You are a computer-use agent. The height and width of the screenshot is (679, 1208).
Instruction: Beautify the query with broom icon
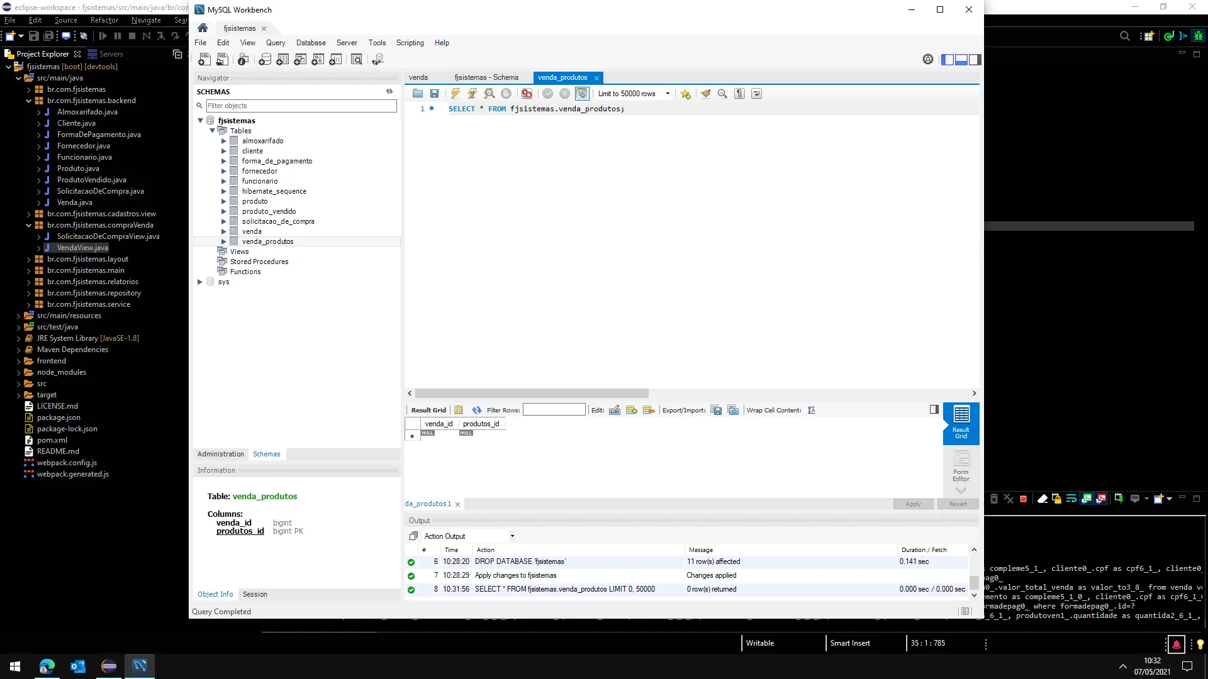tap(706, 94)
